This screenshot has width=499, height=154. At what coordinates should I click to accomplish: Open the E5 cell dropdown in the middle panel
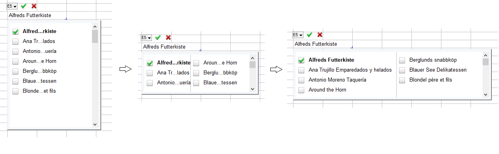coord(146,38)
